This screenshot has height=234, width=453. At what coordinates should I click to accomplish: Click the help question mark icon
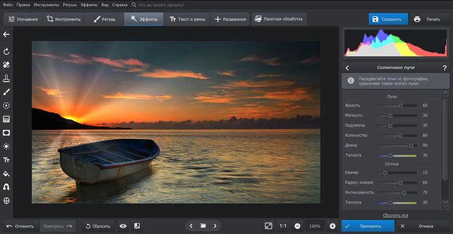tap(444, 68)
